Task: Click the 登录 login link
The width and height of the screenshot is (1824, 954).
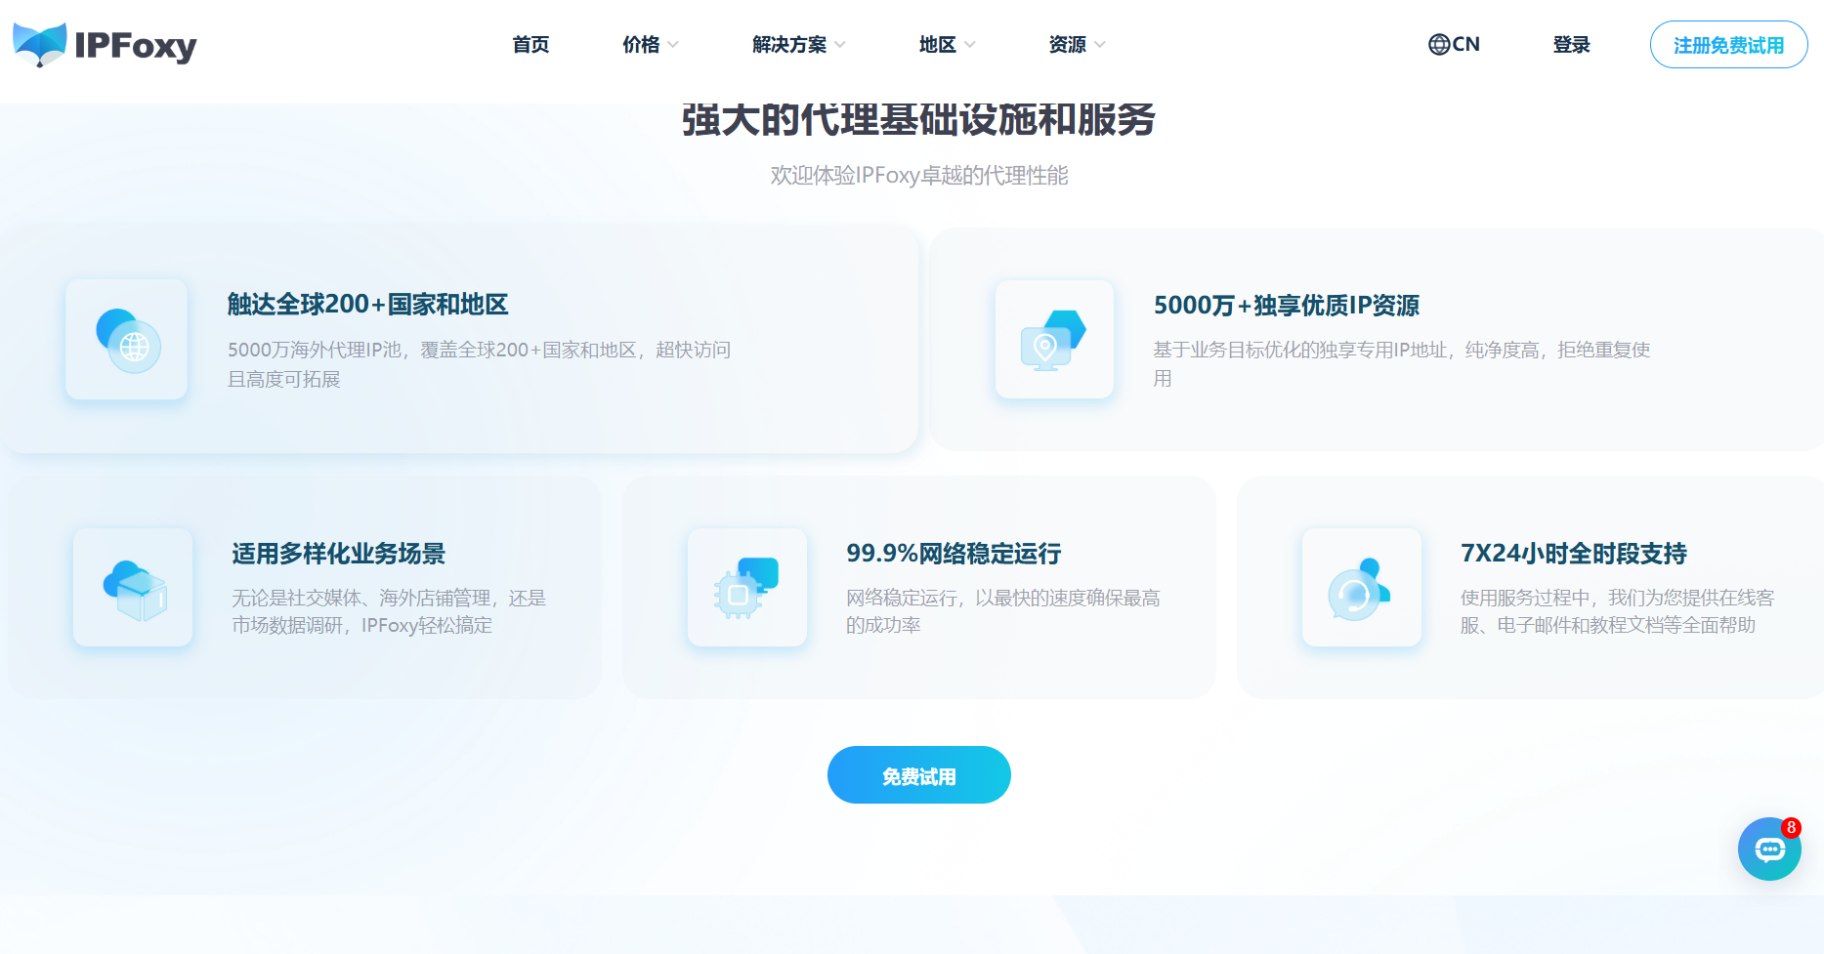Action: pyautogui.click(x=1572, y=45)
